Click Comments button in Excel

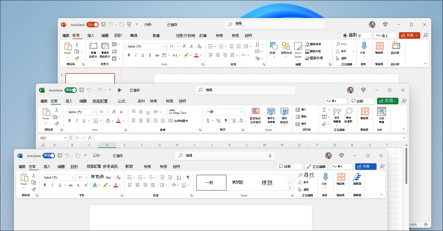(x=362, y=101)
